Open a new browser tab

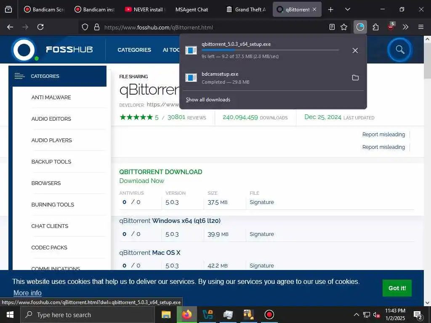tap(331, 10)
